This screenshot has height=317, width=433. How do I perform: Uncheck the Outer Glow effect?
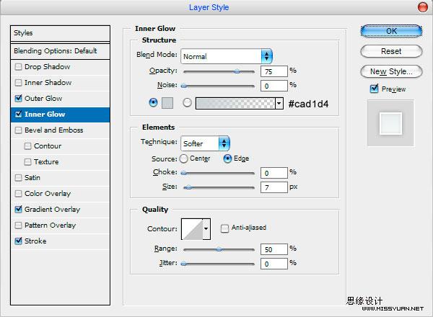(x=18, y=99)
